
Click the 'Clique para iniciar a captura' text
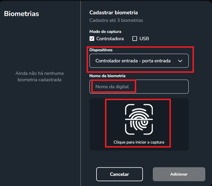(x=139, y=142)
